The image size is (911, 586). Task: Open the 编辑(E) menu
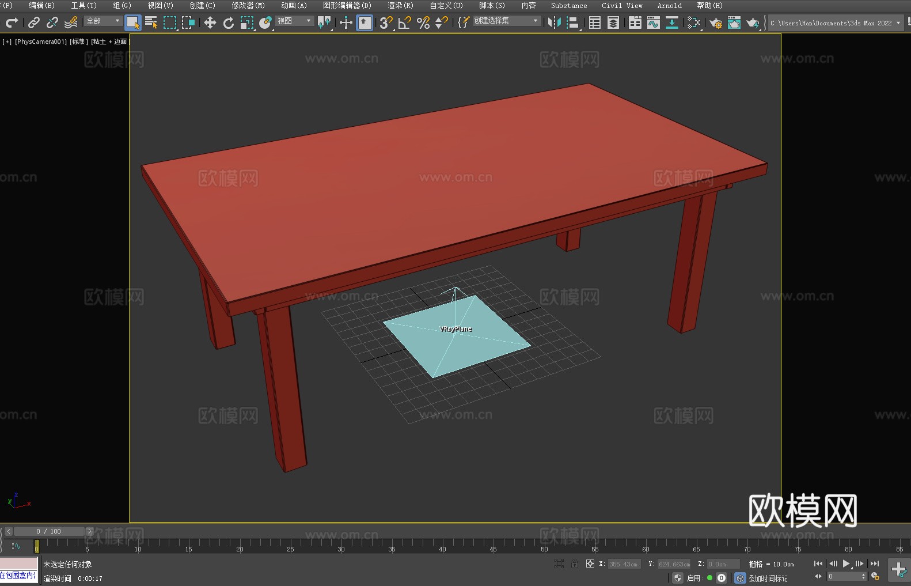coord(41,5)
